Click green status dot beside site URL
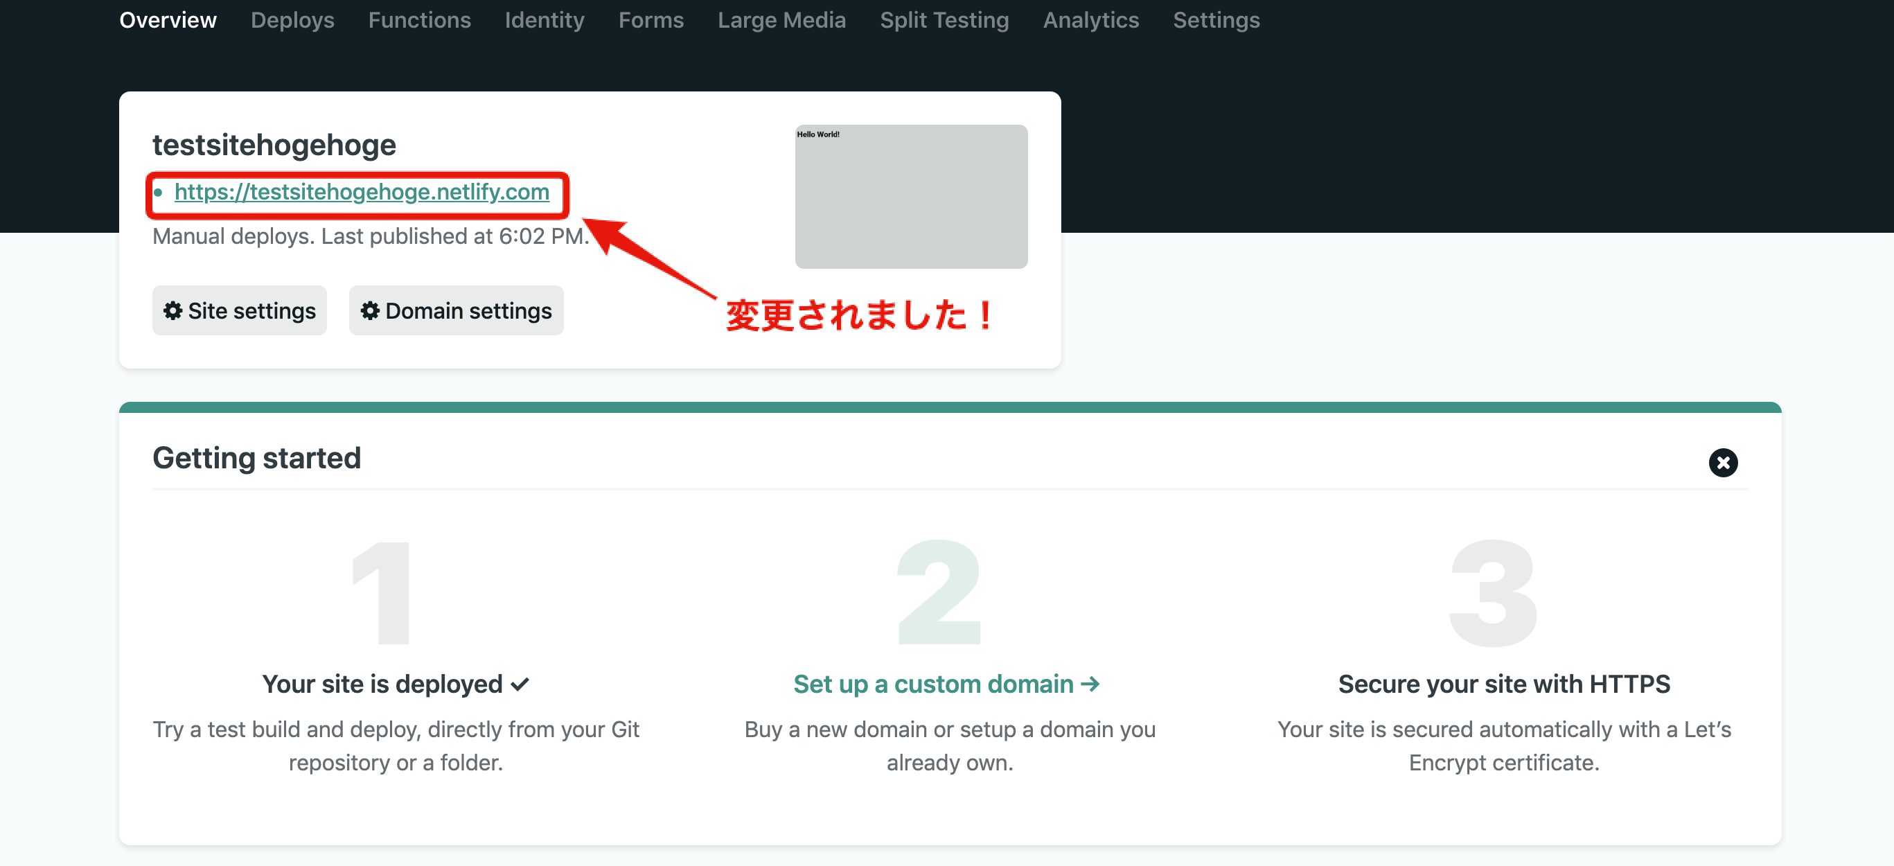This screenshot has height=866, width=1894. (x=158, y=193)
